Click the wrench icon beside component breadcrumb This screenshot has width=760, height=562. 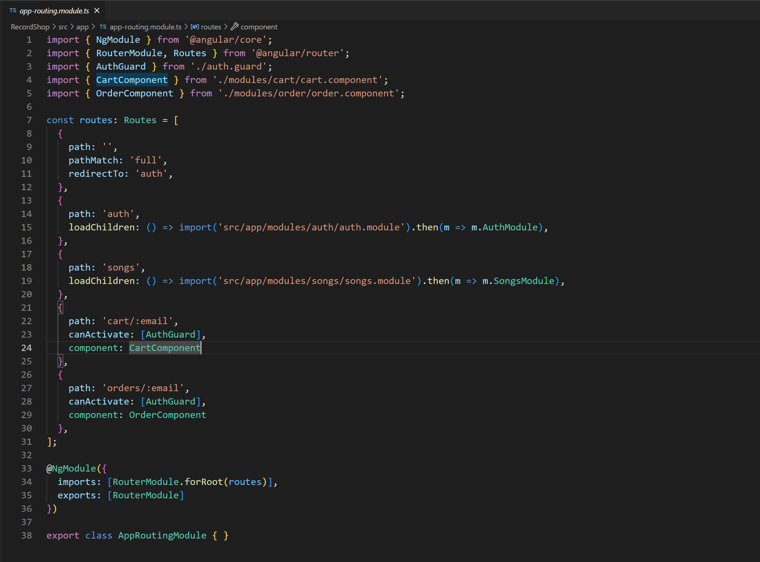pyautogui.click(x=235, y=26)
